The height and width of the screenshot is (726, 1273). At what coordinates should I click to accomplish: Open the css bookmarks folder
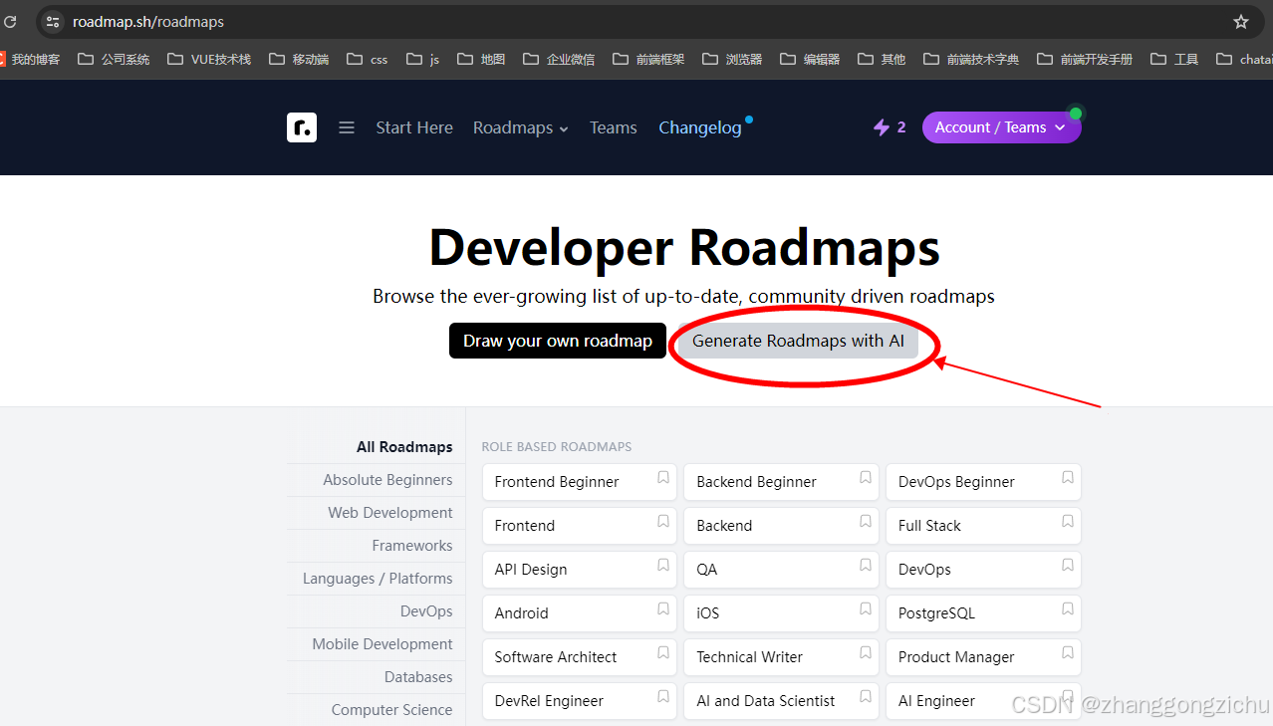click(368, 59)
